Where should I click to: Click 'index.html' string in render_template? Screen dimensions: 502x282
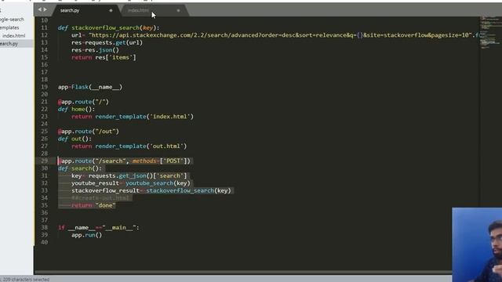tap(170, 117)
